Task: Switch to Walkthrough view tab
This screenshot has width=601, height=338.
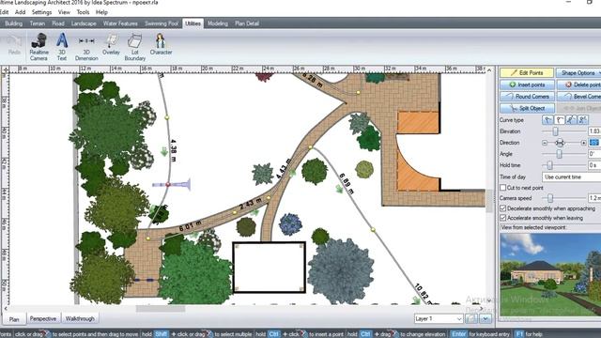Action: 80,319
